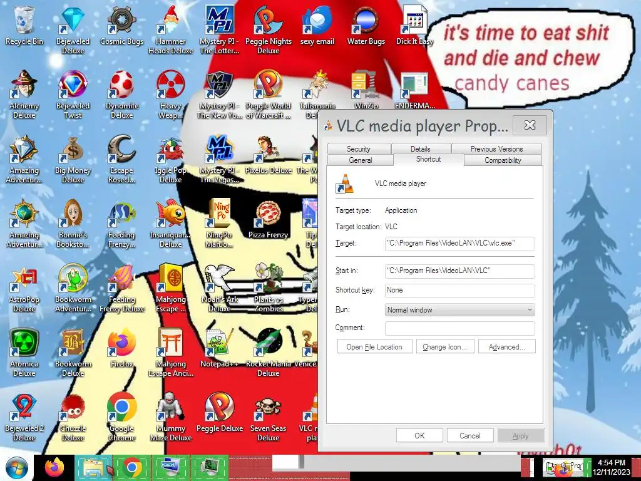Switch to the Security tab
Image resolution: width=641 pixels, height=481 pixels.
coord(359,149)
